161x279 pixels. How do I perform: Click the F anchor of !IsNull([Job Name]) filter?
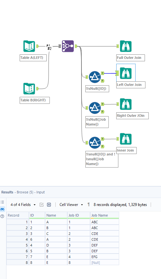(x=103, y=112)
